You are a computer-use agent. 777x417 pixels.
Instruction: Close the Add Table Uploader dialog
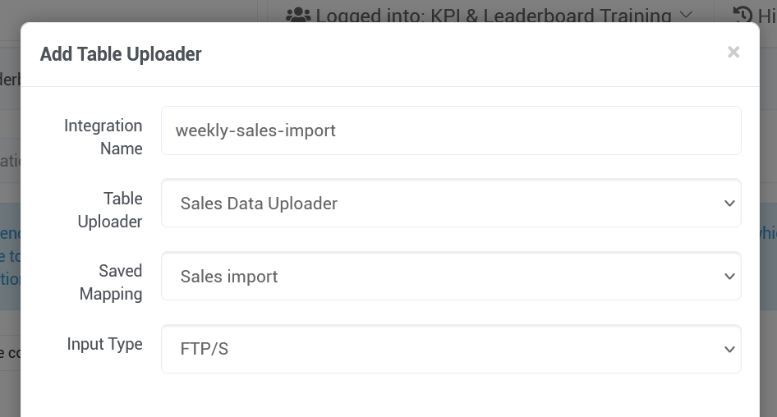[733, 52]
